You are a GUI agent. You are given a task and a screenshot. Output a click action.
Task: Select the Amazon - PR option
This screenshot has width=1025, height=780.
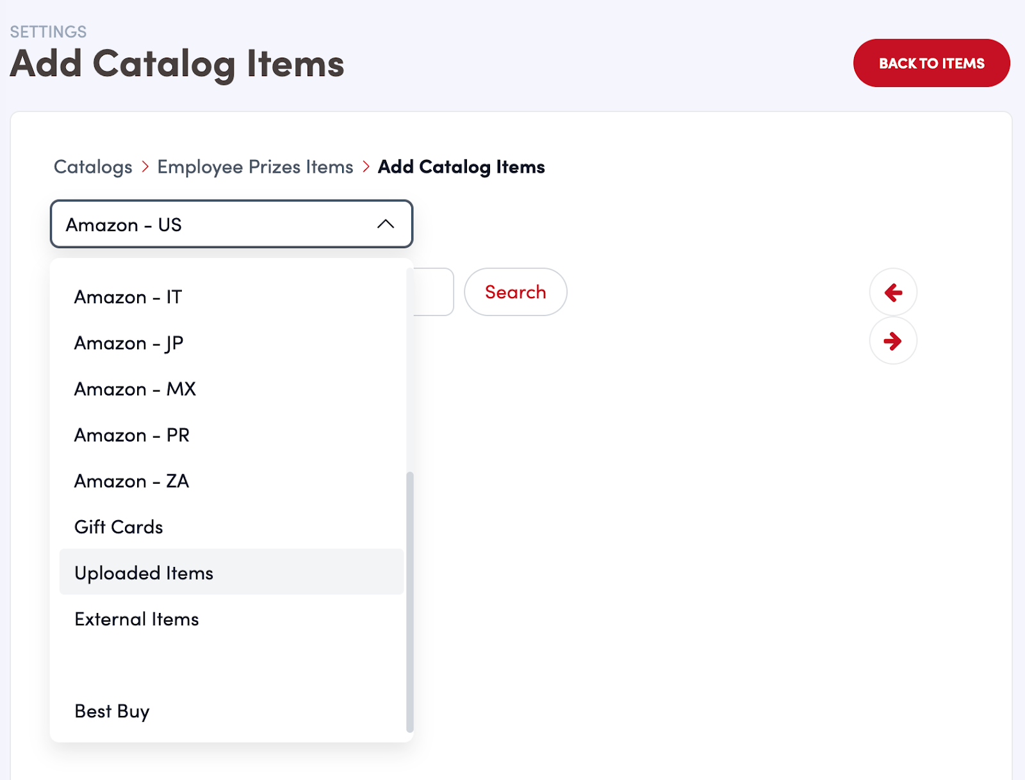(132, 435)
